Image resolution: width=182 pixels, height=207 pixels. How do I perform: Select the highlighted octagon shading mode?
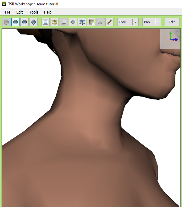pos(15,22)
